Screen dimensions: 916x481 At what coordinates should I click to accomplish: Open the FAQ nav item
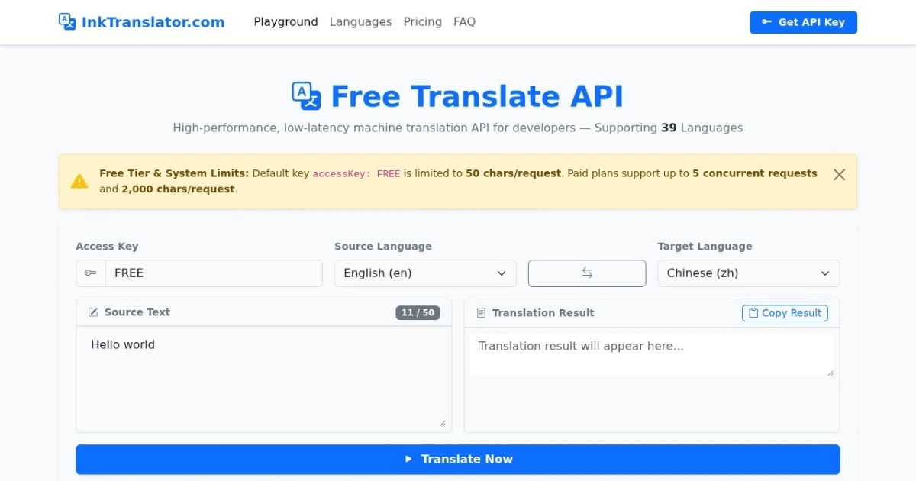tap(464, 22)
